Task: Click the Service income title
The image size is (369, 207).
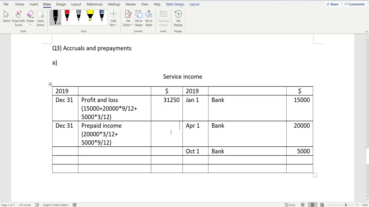Action: [x=182, y=77]
